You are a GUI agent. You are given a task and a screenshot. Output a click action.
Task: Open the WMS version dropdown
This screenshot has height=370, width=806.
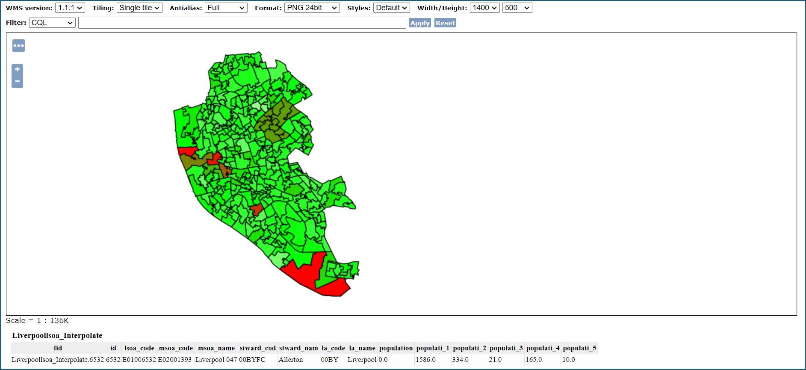(70, 8)
